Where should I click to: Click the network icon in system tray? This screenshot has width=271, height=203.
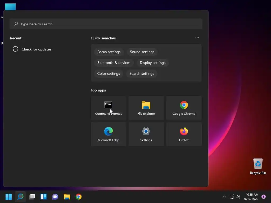pos(232,197)
